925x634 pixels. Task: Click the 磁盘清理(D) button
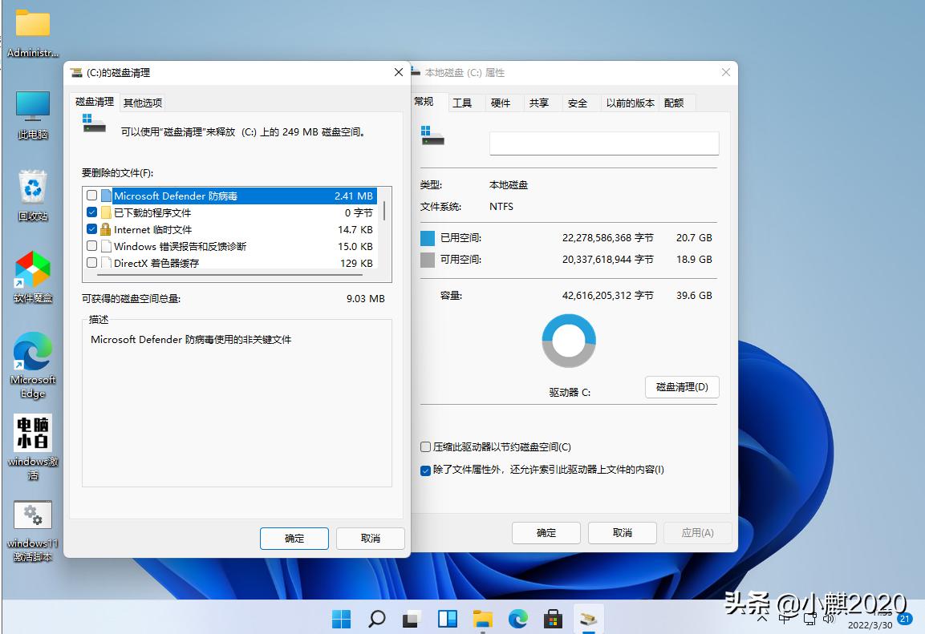click(x=681, y=387)
